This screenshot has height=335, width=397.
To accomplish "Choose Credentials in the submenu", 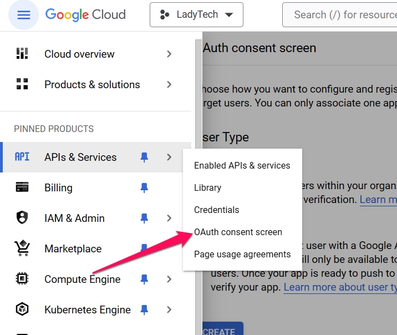I will coord(242,210).
